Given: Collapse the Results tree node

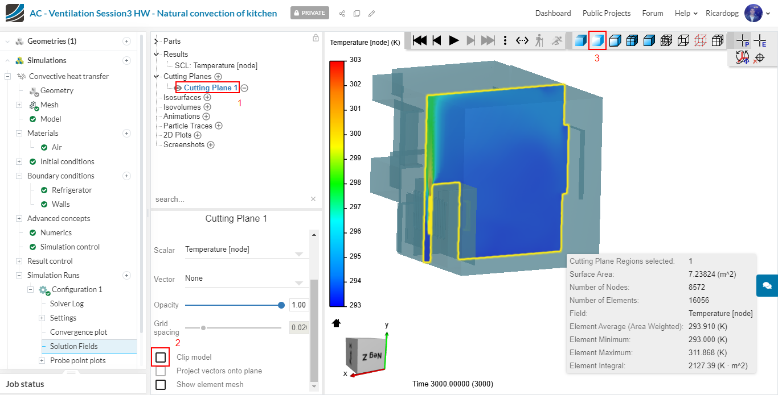Looking at the screenshot, I should [157, 55].
